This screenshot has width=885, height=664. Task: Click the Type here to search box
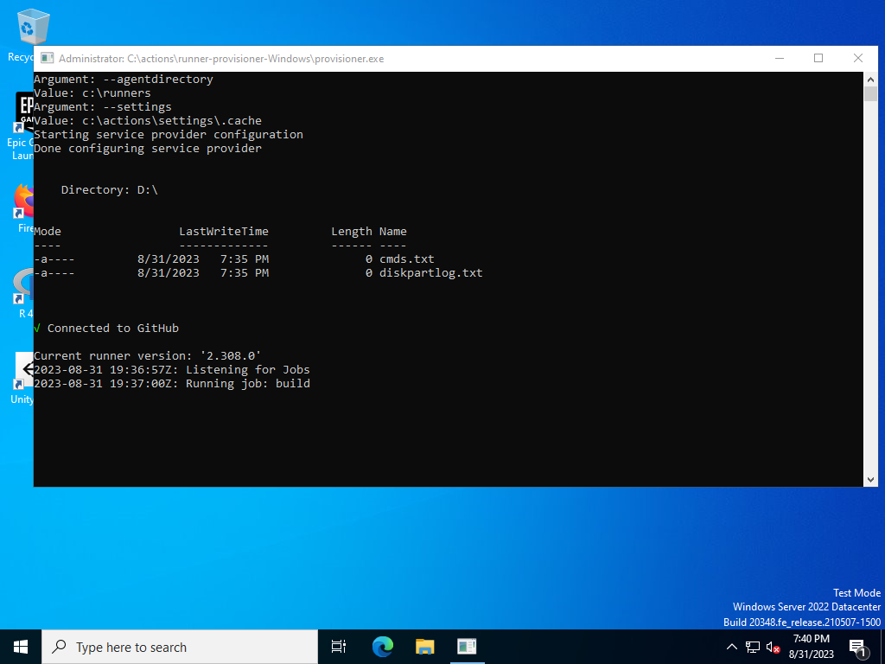(x=180, y=647)
